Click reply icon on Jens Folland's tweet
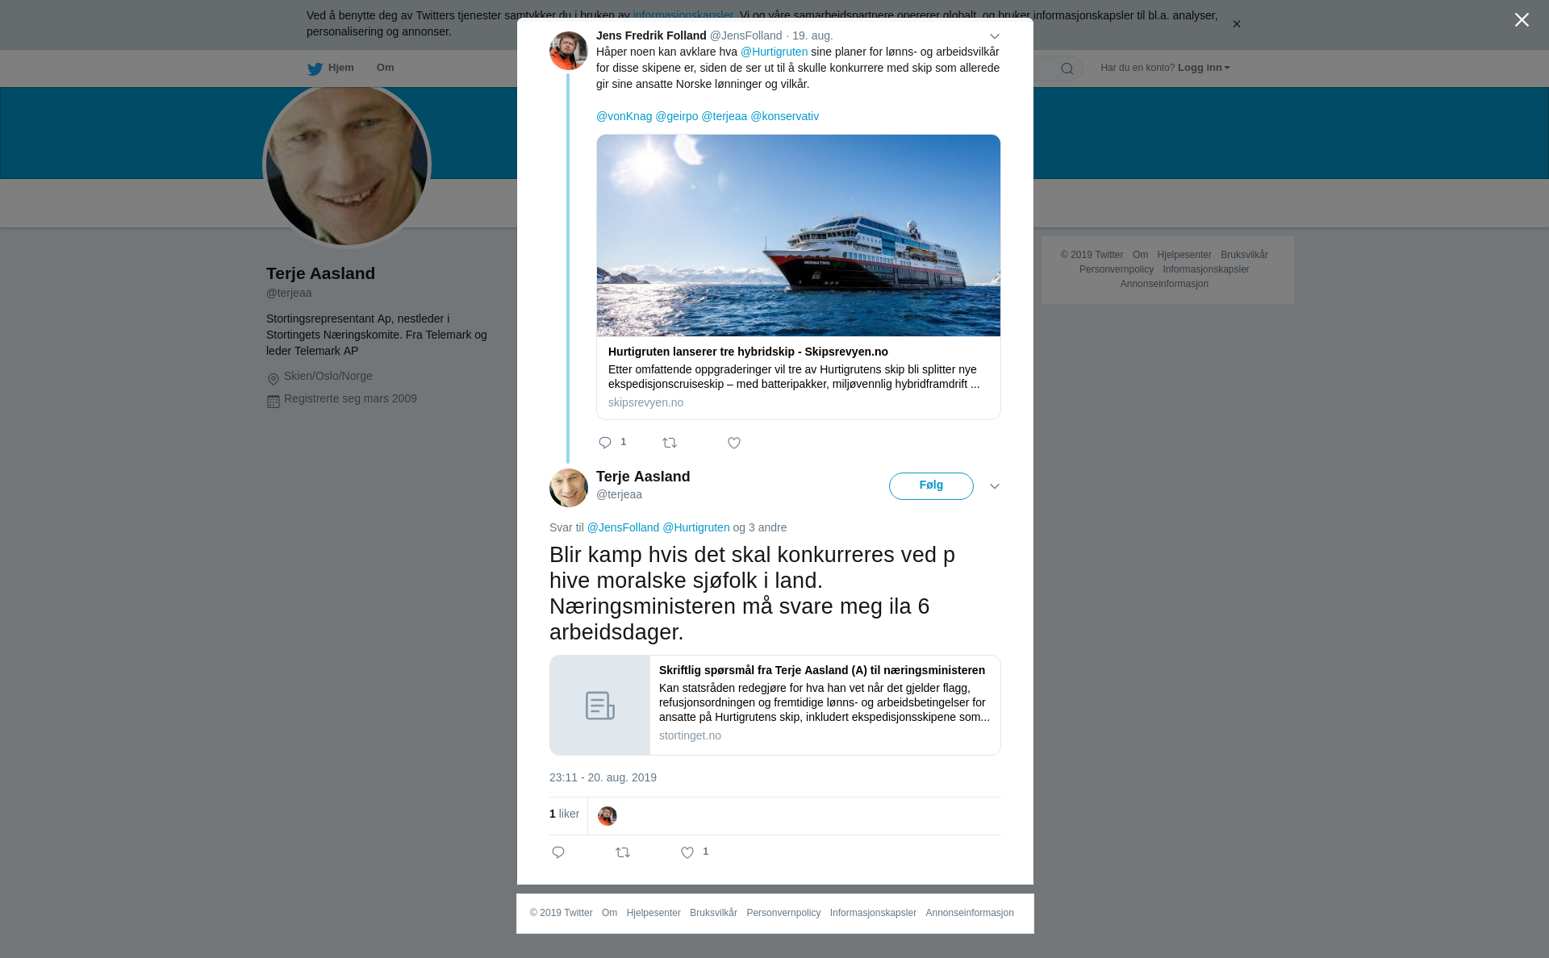This screenshot has width=1549, height=958. (x=605, y=443)
